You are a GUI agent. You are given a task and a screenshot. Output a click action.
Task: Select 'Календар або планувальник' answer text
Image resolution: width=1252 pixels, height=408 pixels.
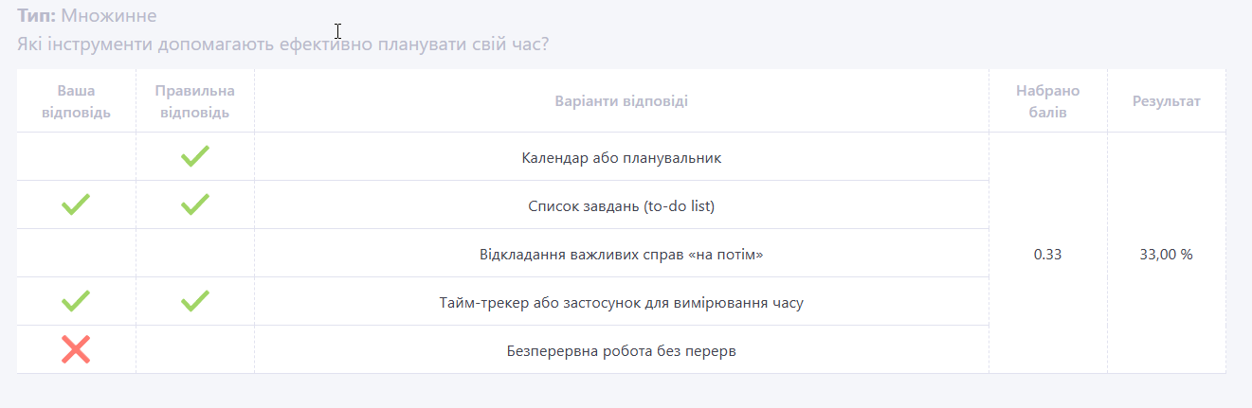(x=621, y=158)
